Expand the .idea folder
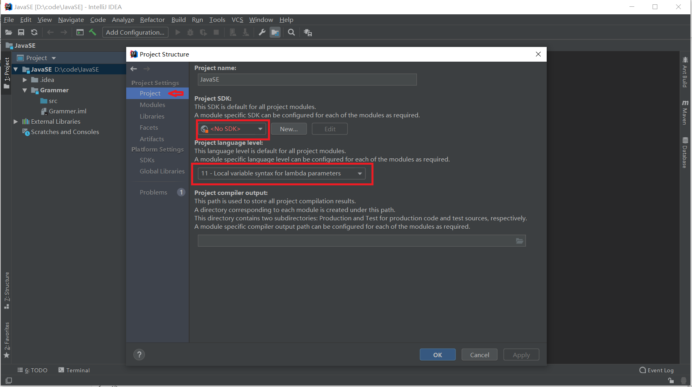Viewport: 692px width, 387px height. click(25, 80)
